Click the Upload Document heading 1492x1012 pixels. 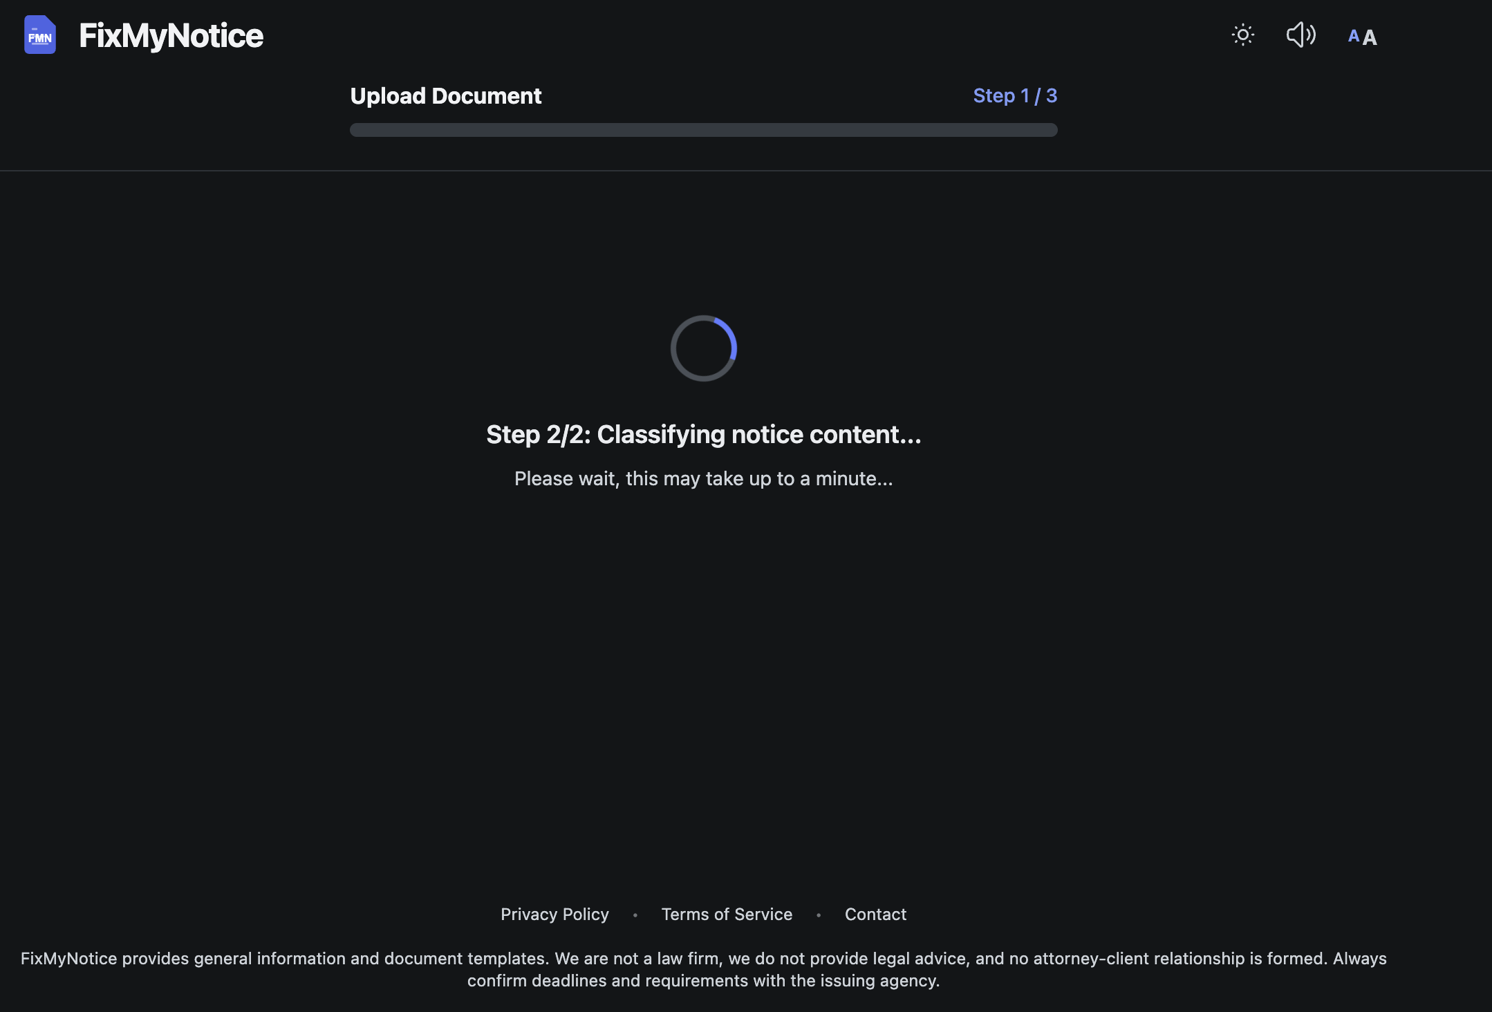coord(445,95)
